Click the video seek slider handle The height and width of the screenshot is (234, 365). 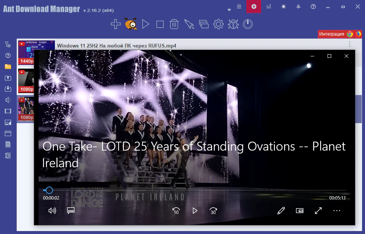49,190
